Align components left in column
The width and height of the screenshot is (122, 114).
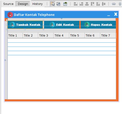76,4
